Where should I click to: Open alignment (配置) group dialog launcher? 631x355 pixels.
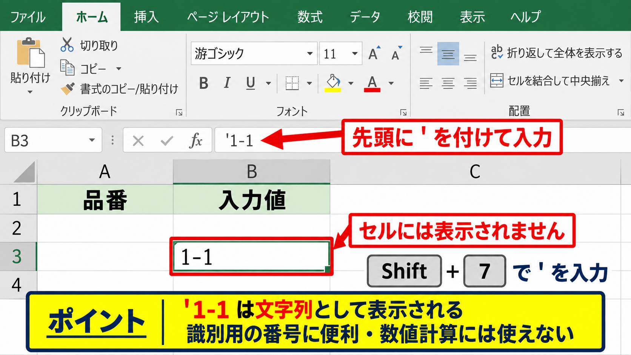(621, 113)
